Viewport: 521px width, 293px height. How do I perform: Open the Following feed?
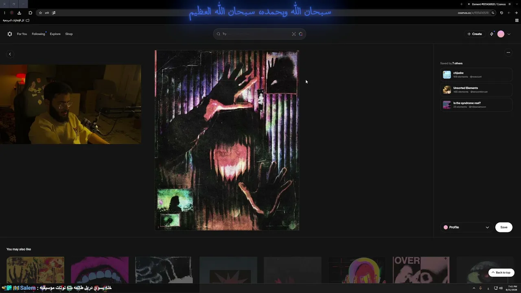coord(38,34)
